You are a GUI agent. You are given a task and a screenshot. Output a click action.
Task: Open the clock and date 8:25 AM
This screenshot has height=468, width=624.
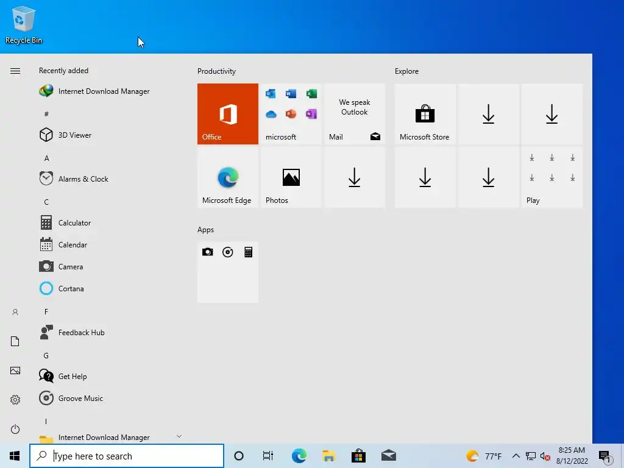[572, 456]
